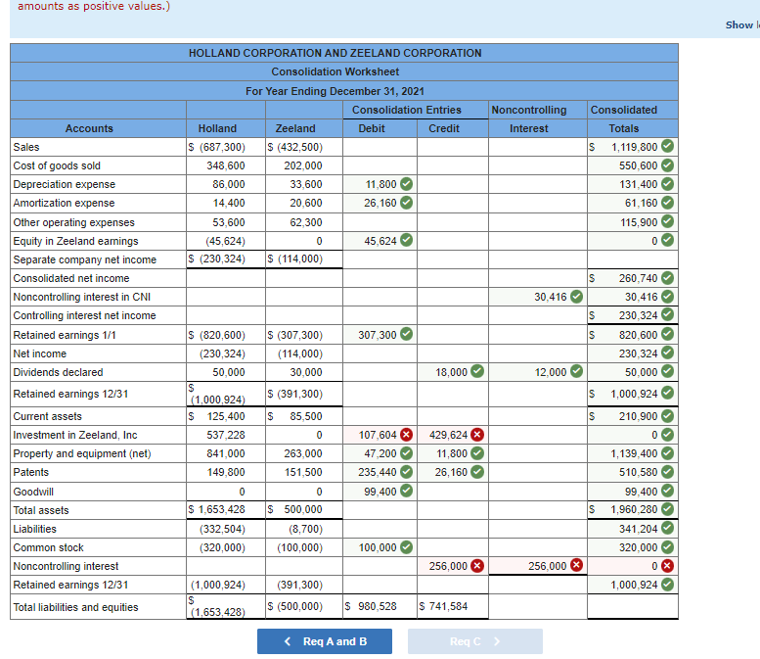Image resolution: width=760 pixels, height=659 pixels.
Task: Click the red X in the Noncontrolling Interest column beside 256,000
Action: coord(576,565)
